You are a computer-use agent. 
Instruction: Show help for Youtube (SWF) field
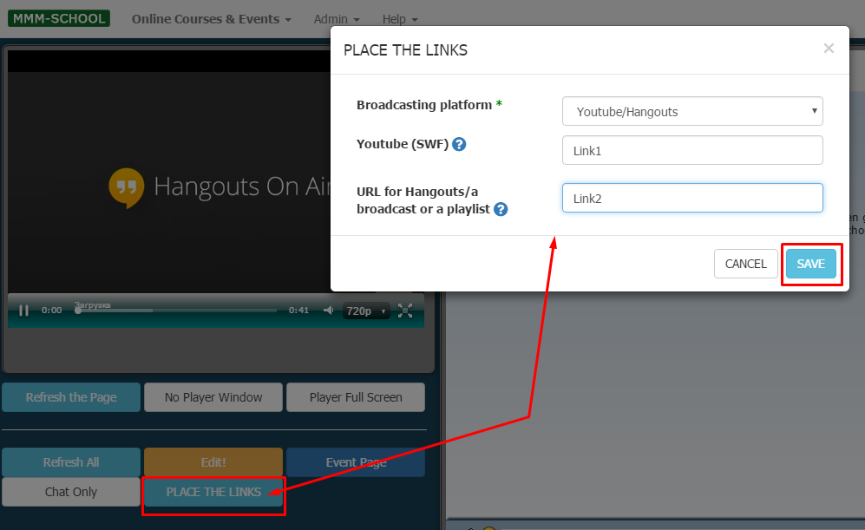(x=459, y=144)
